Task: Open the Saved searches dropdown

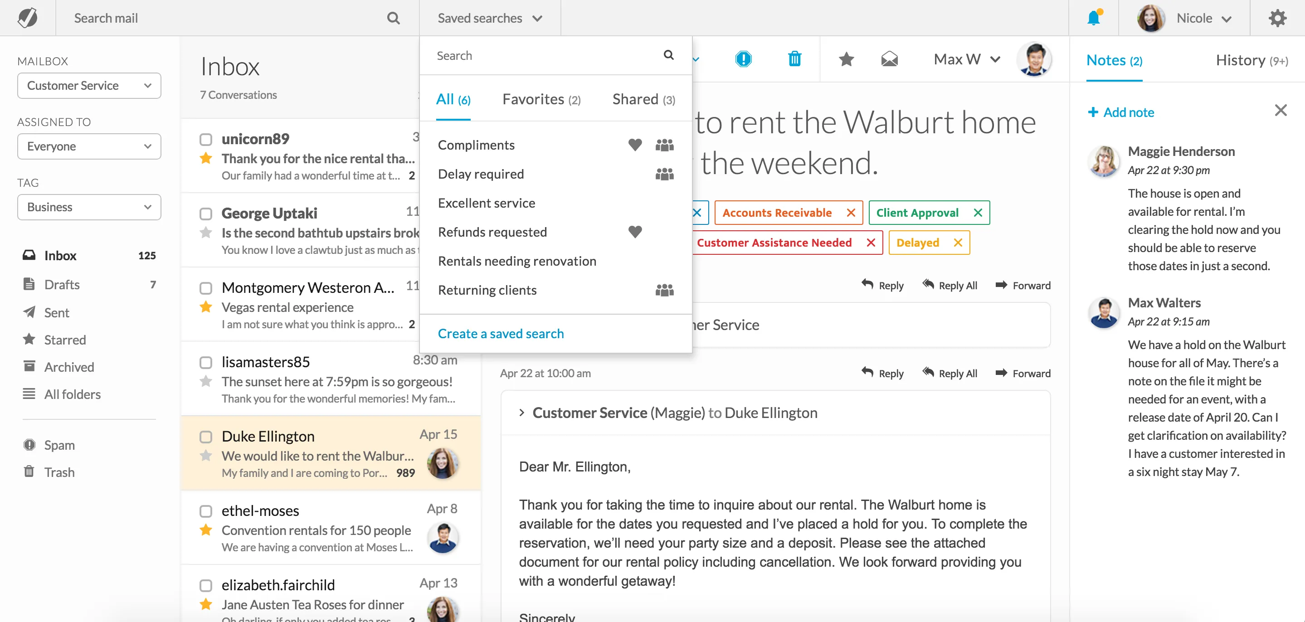Action: 489,18
